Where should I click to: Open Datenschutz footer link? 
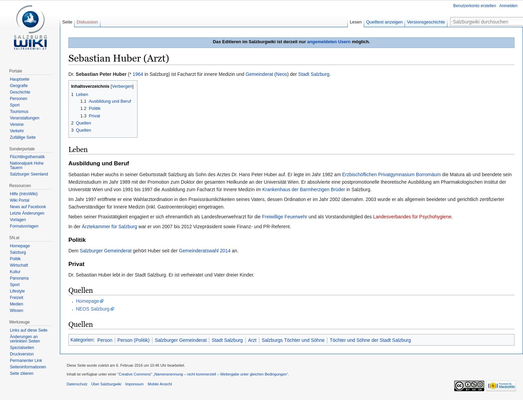[x=77, y=384]
